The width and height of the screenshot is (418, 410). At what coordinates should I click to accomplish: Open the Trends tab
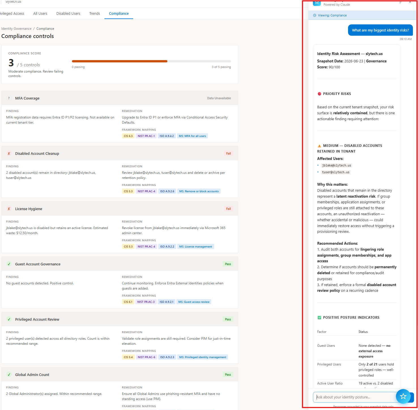(x=95, y=13)
